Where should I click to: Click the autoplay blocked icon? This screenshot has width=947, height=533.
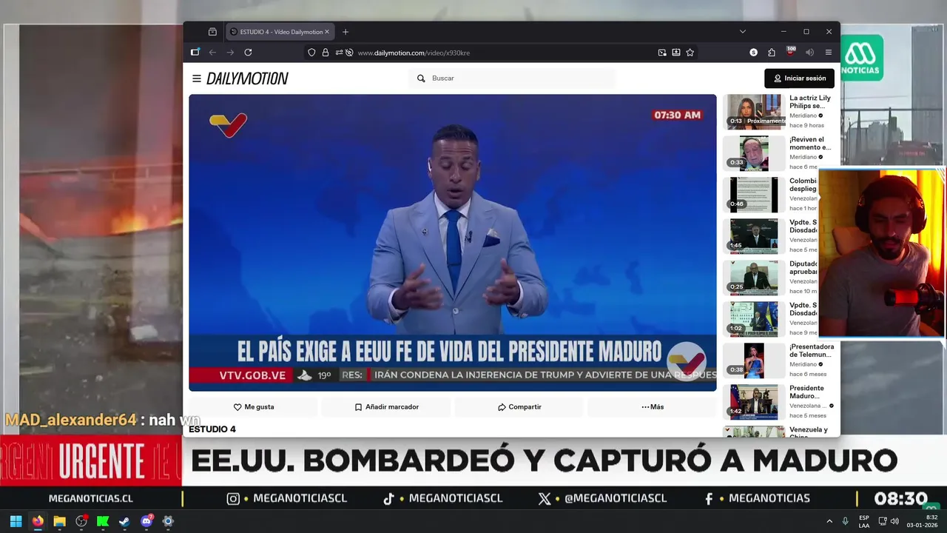349,53
